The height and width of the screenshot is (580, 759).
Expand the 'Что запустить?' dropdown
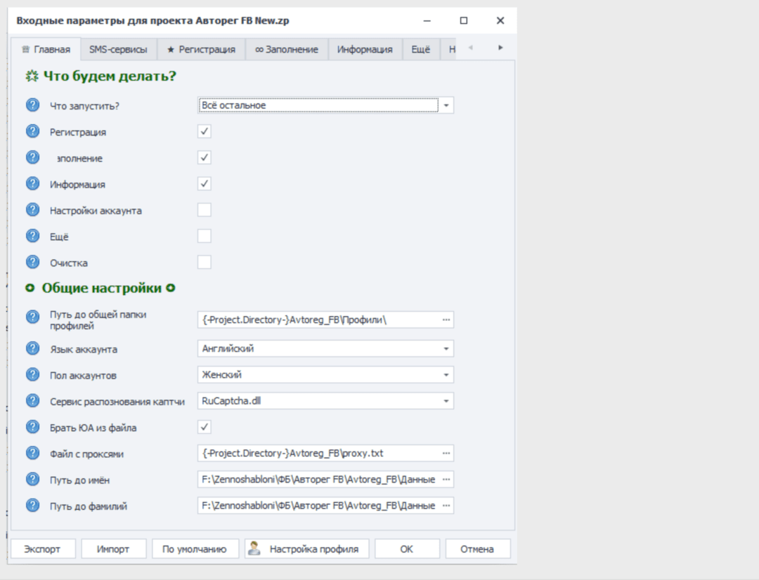pos(446,105)
